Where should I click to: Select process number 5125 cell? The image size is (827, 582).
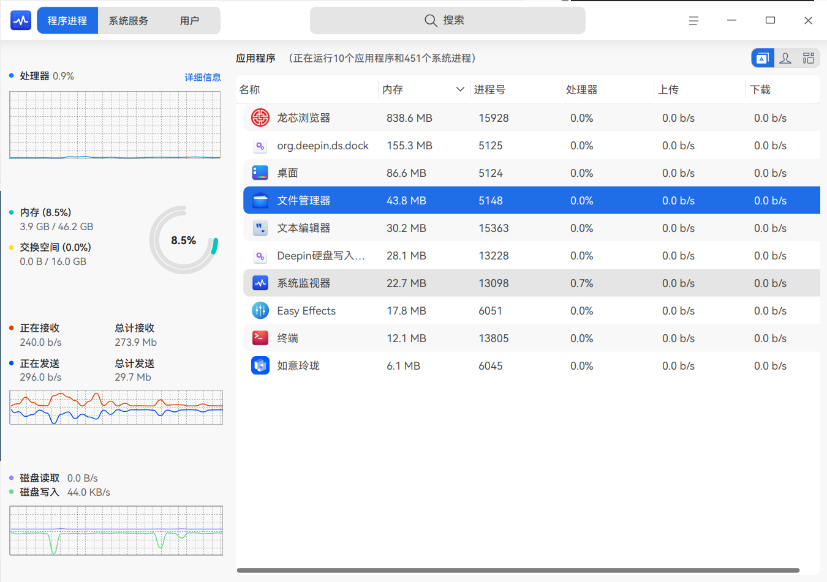coord(491,146)
